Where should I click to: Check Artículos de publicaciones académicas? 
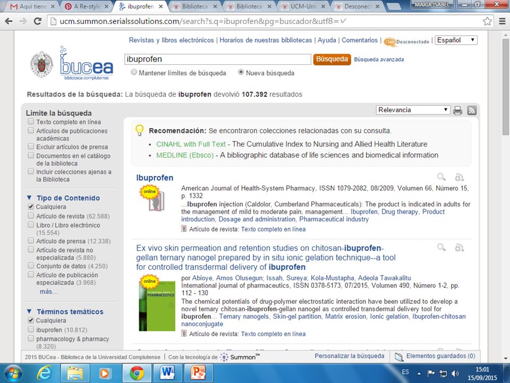coord(31,130)
